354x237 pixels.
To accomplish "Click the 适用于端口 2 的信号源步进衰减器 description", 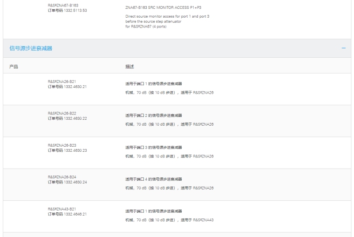I will click(x=154, y=115).
